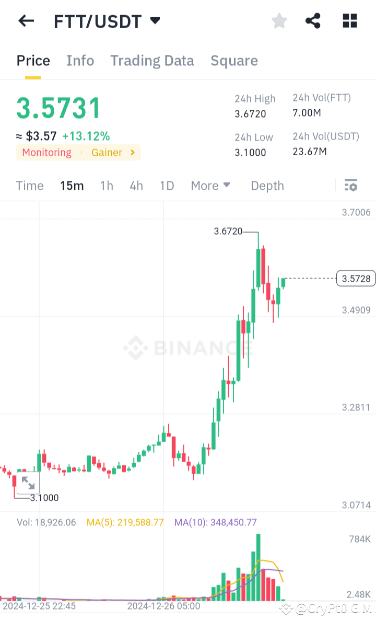Tap the back arrow to exit chart

26,21
